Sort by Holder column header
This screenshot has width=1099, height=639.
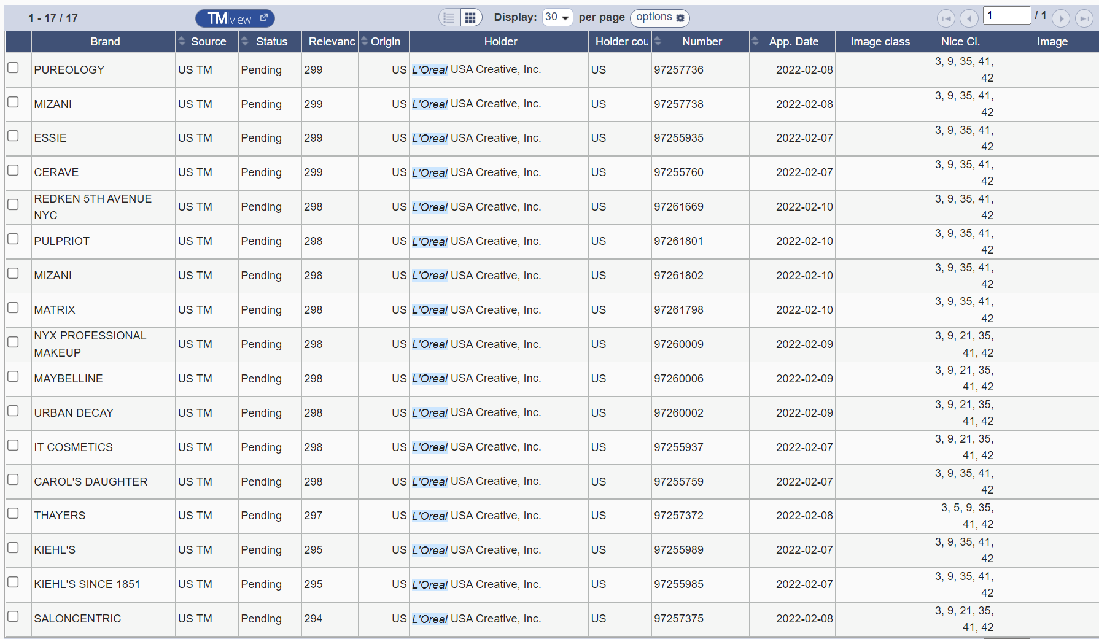[x=499, y=42]
